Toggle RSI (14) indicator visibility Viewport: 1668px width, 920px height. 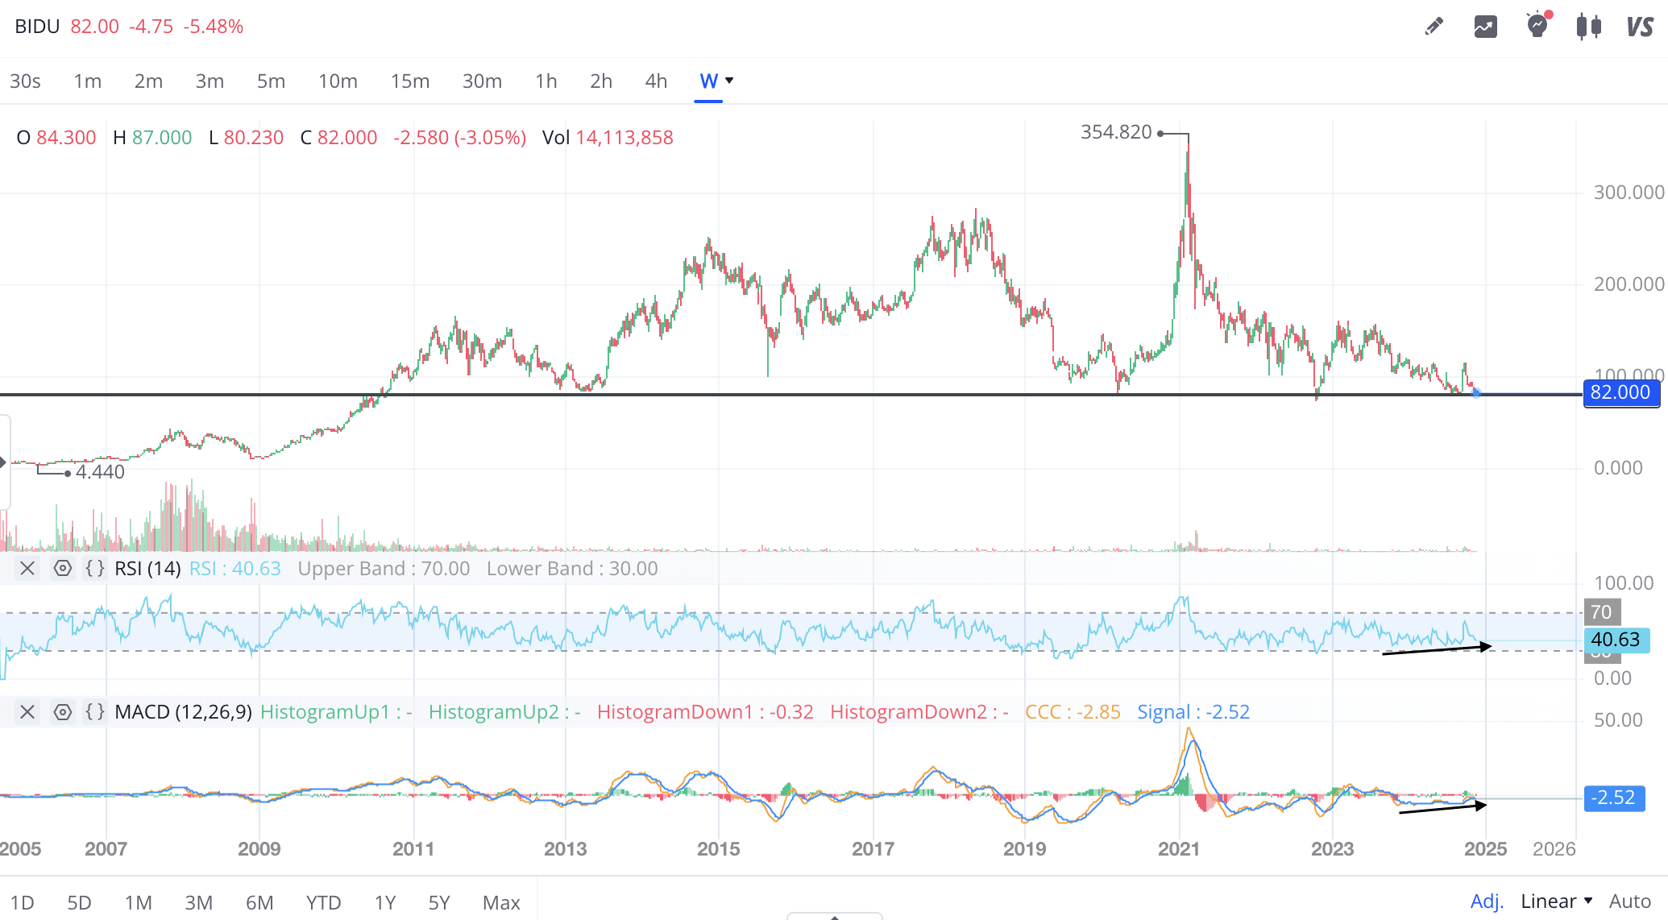(x=62, y=568)
